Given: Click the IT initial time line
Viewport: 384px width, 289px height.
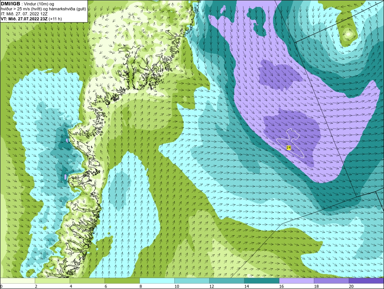Looking at the screenshot, I should (24, 14).
